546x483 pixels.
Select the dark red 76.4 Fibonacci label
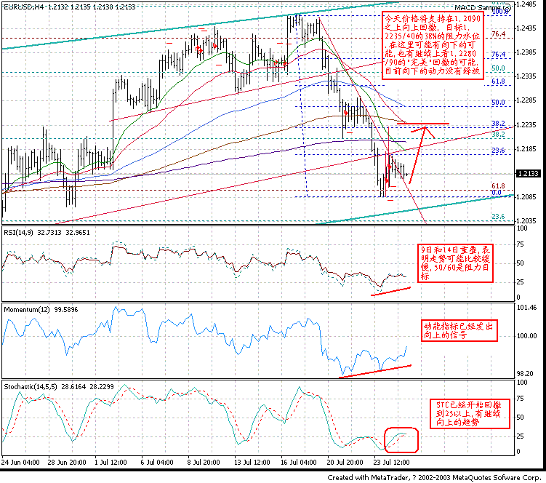point(498,33)
